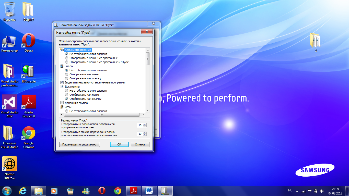The height and width of the screenshot is (196, 349).
Task: Switch to Adobe Reader in the taskbar
Action: click(134, 191)
